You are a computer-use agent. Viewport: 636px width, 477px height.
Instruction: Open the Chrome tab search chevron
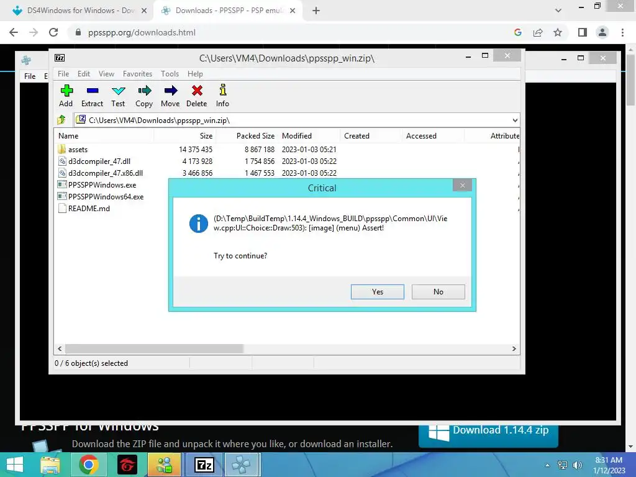click(558, 11)
